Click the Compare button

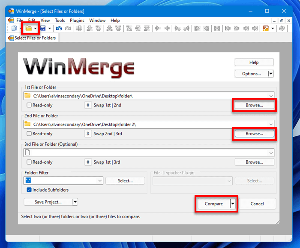point(214,204)
